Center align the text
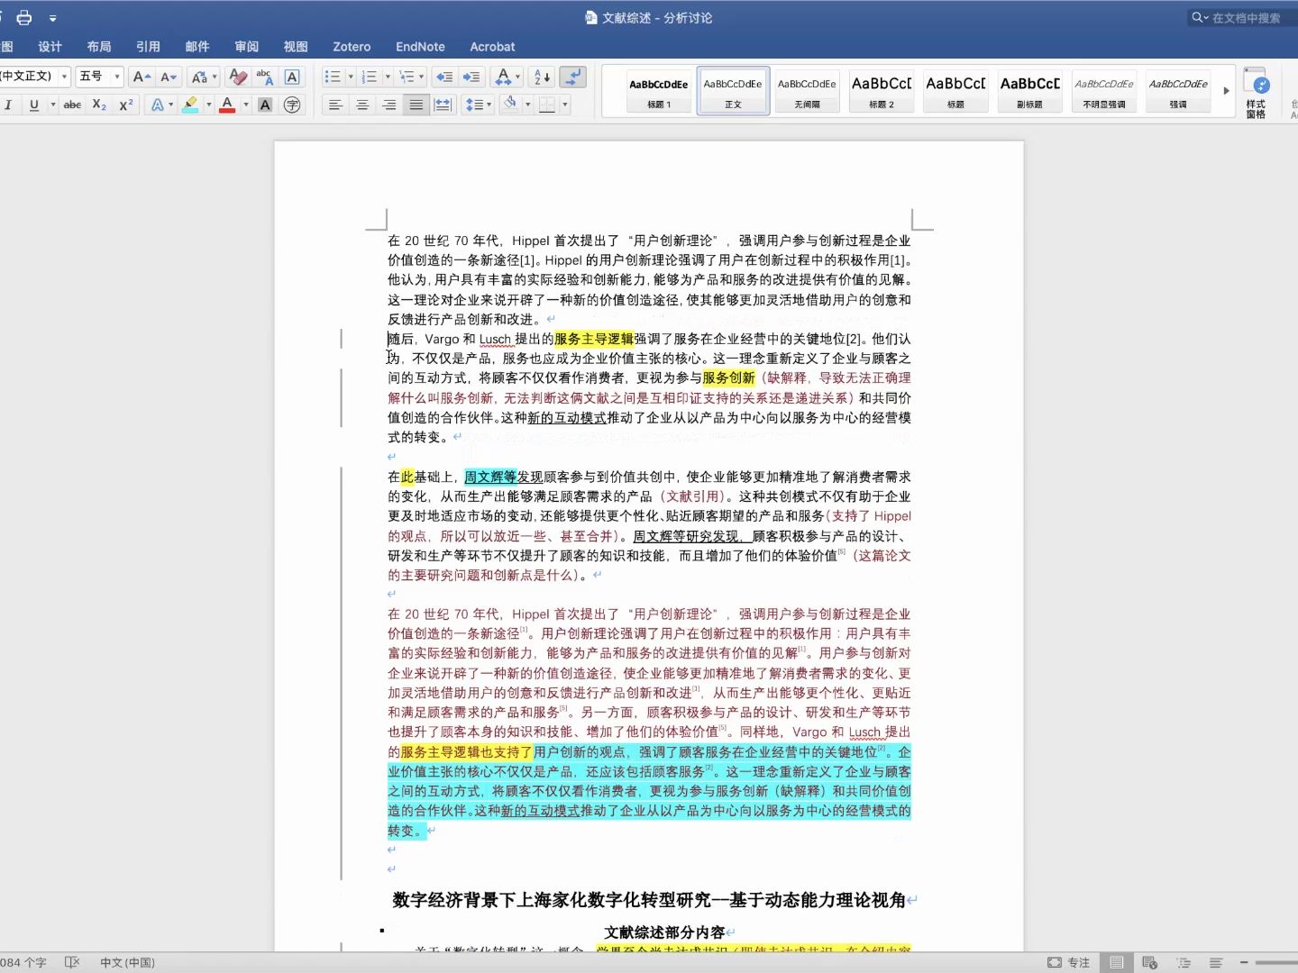 pyautogui.click(x=362, y=105)
